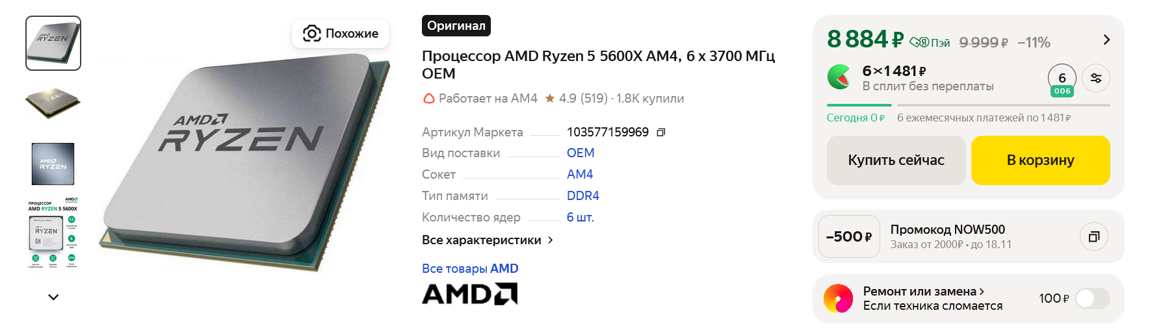Select the angled Ryzen chip thumbnail
The image size is (1150, 328).
[x=53, y=104]
